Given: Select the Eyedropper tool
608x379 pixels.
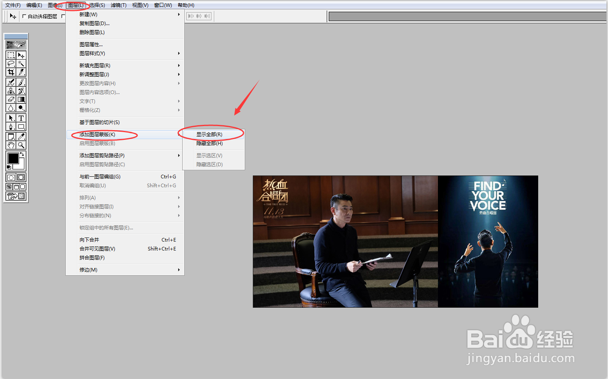Looking at the screenshot, I should [x=21, y=137].
